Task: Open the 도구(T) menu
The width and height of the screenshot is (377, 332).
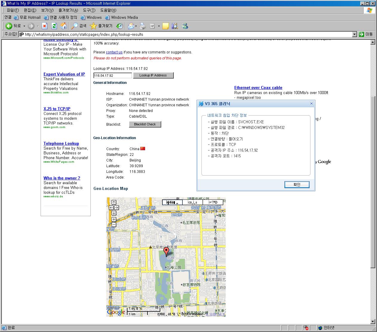Action: [89, 10]
